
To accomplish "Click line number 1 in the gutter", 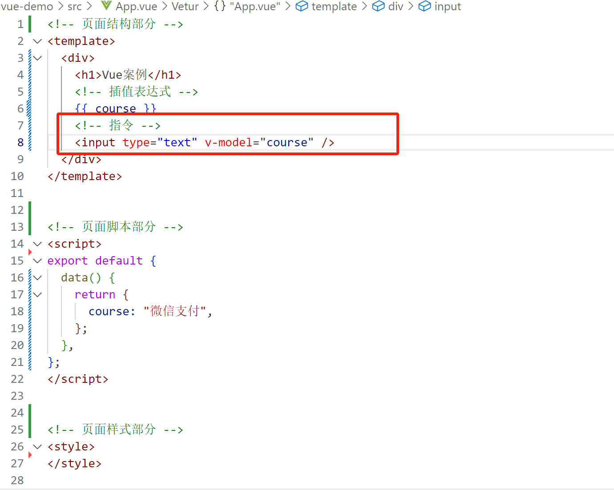I will (x=20, y=24).
